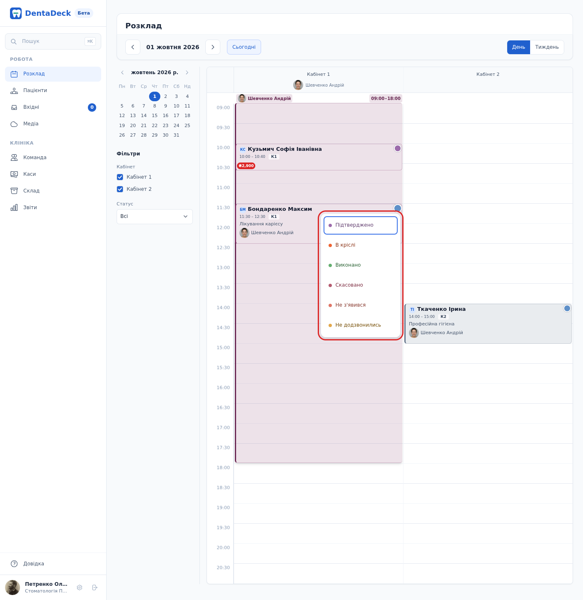Open Кузьмич Софія Іванівна appointment
The image size is (583, 600).
tap(319, 157)
